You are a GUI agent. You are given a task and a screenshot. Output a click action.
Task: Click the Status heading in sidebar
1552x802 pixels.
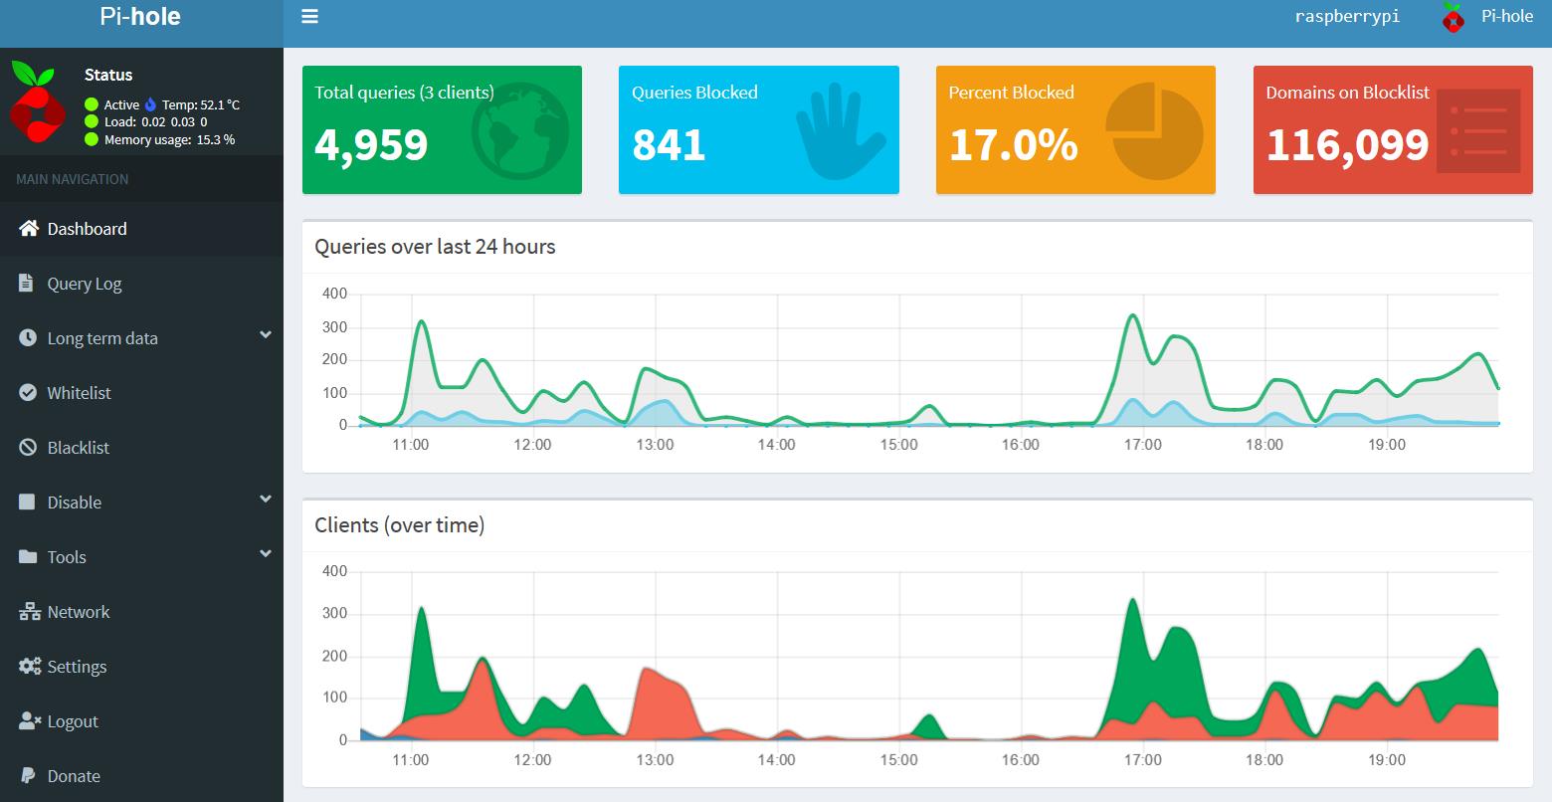tap(108, 75)
